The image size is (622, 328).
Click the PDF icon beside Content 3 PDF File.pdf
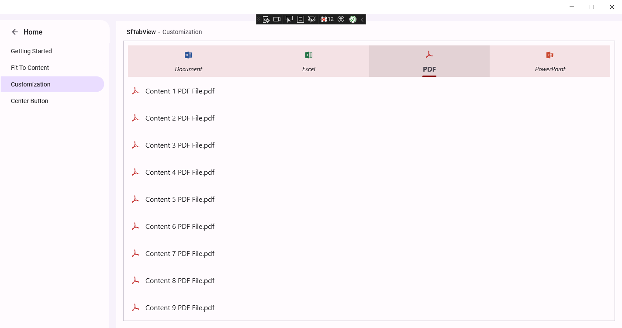(x=136, y=145)
